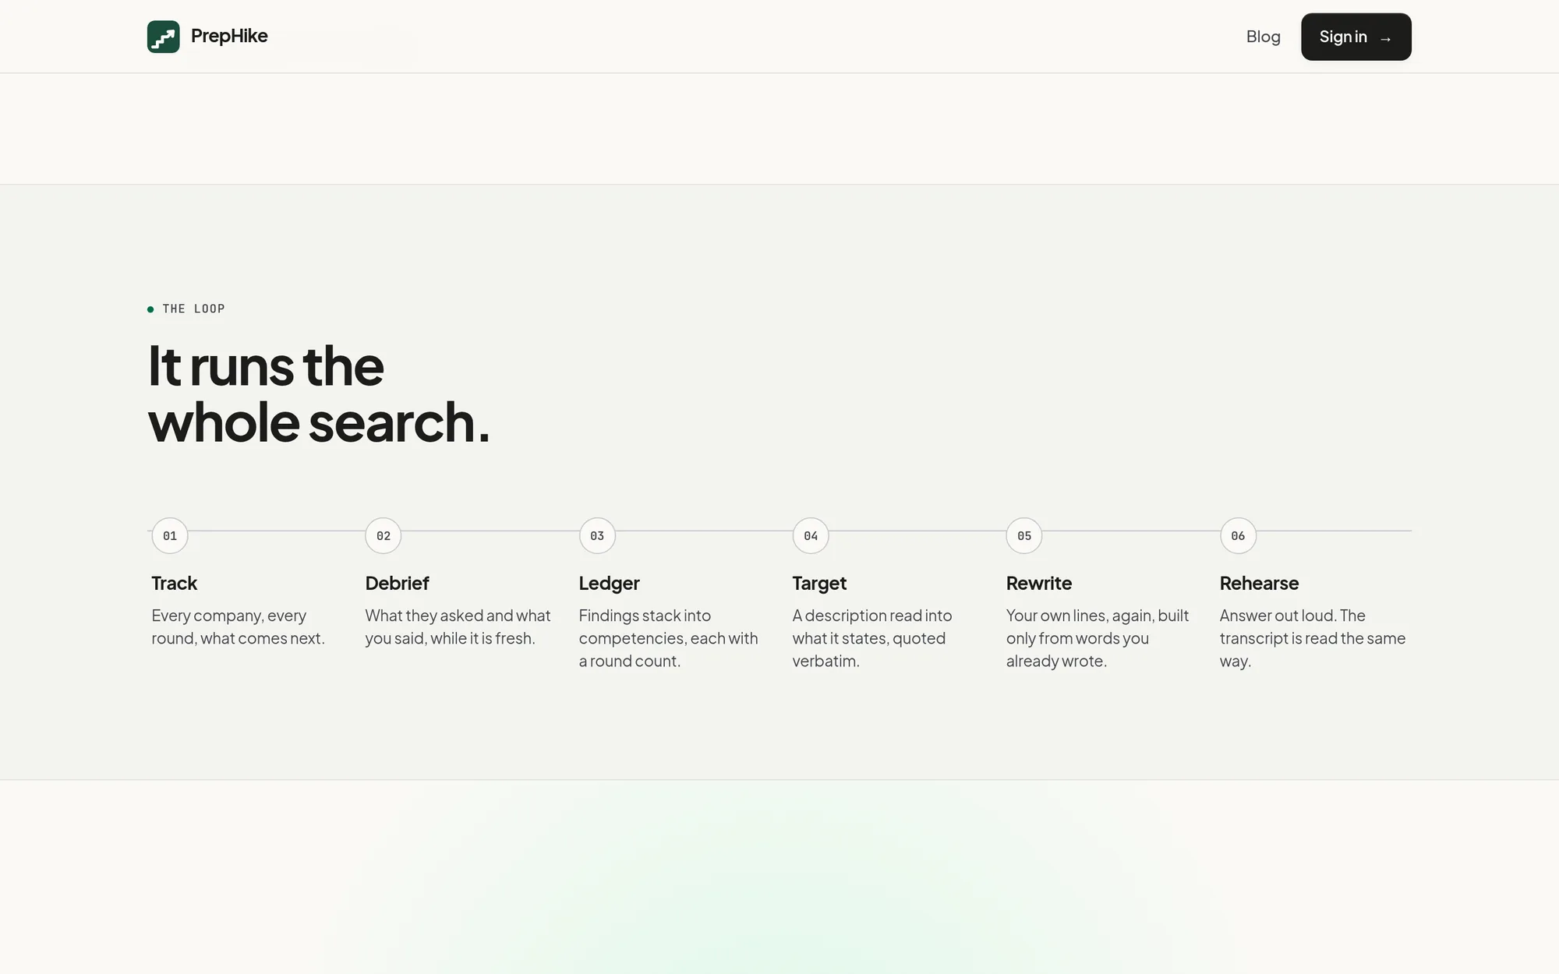This screenshot has height=974, width=1559.
Task: Click the Ledger step heading
Action: pos(609,583)
